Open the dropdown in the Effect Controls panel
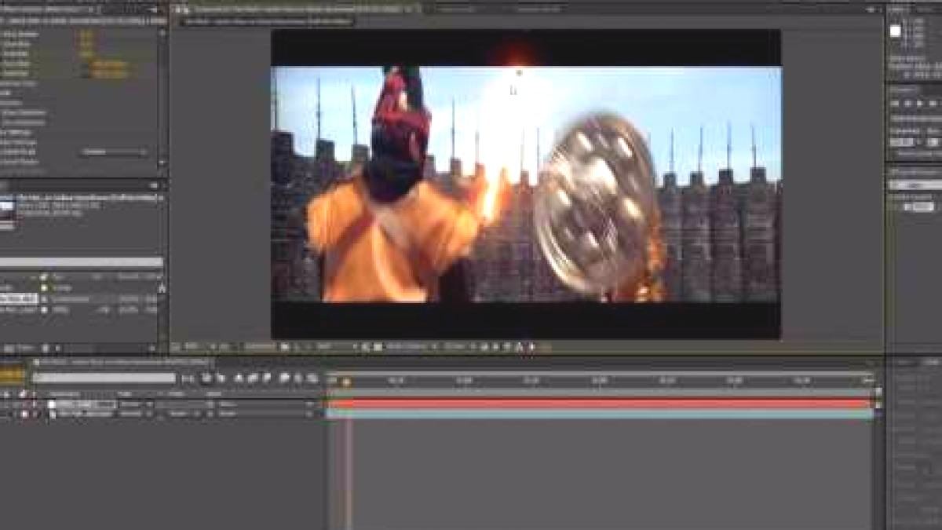Image resolution: width=942 pixels, height=530 pixels. tap(115, 152)
